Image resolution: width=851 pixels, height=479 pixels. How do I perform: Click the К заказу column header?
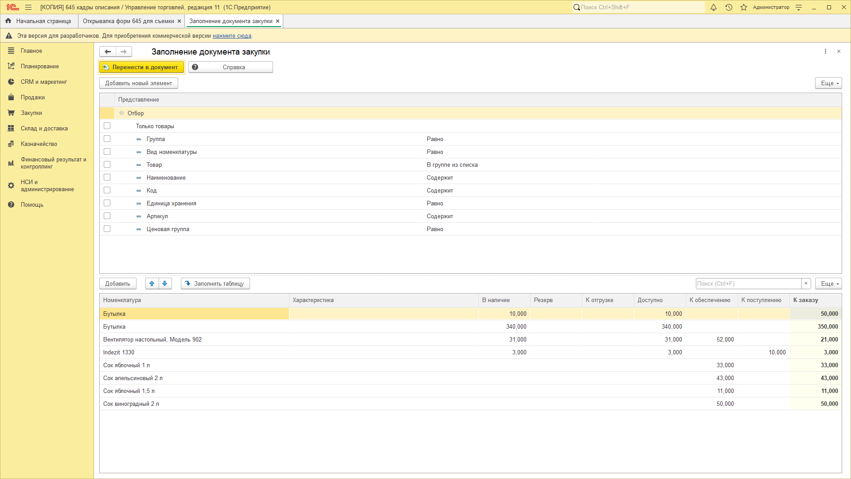click(x=815, y=300)
